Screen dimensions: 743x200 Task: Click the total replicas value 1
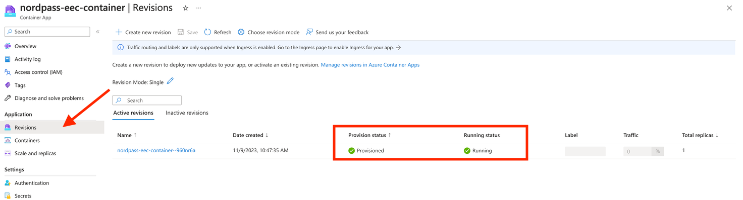click(683, 150)
